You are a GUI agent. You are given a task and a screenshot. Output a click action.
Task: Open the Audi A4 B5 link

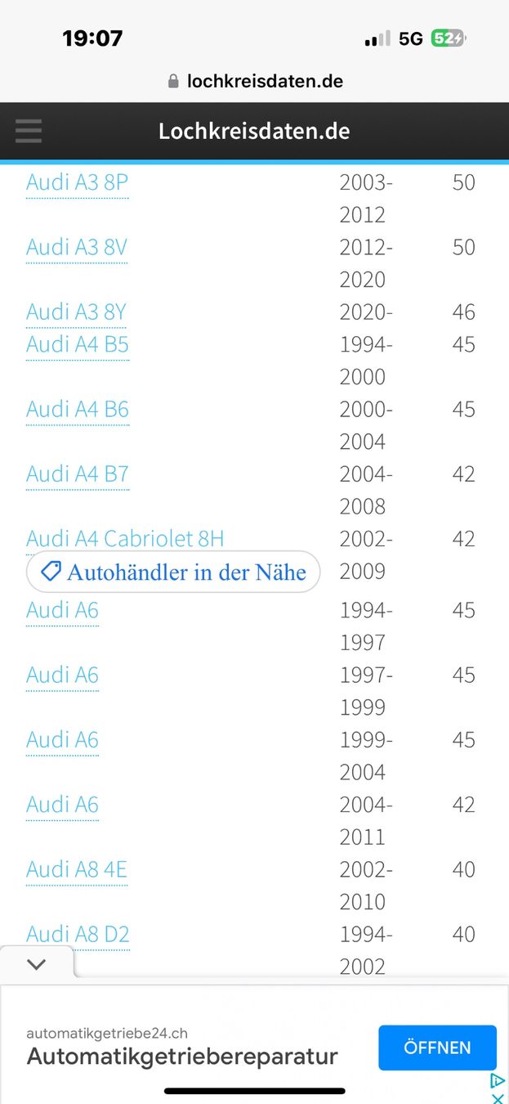pos(78,344)
